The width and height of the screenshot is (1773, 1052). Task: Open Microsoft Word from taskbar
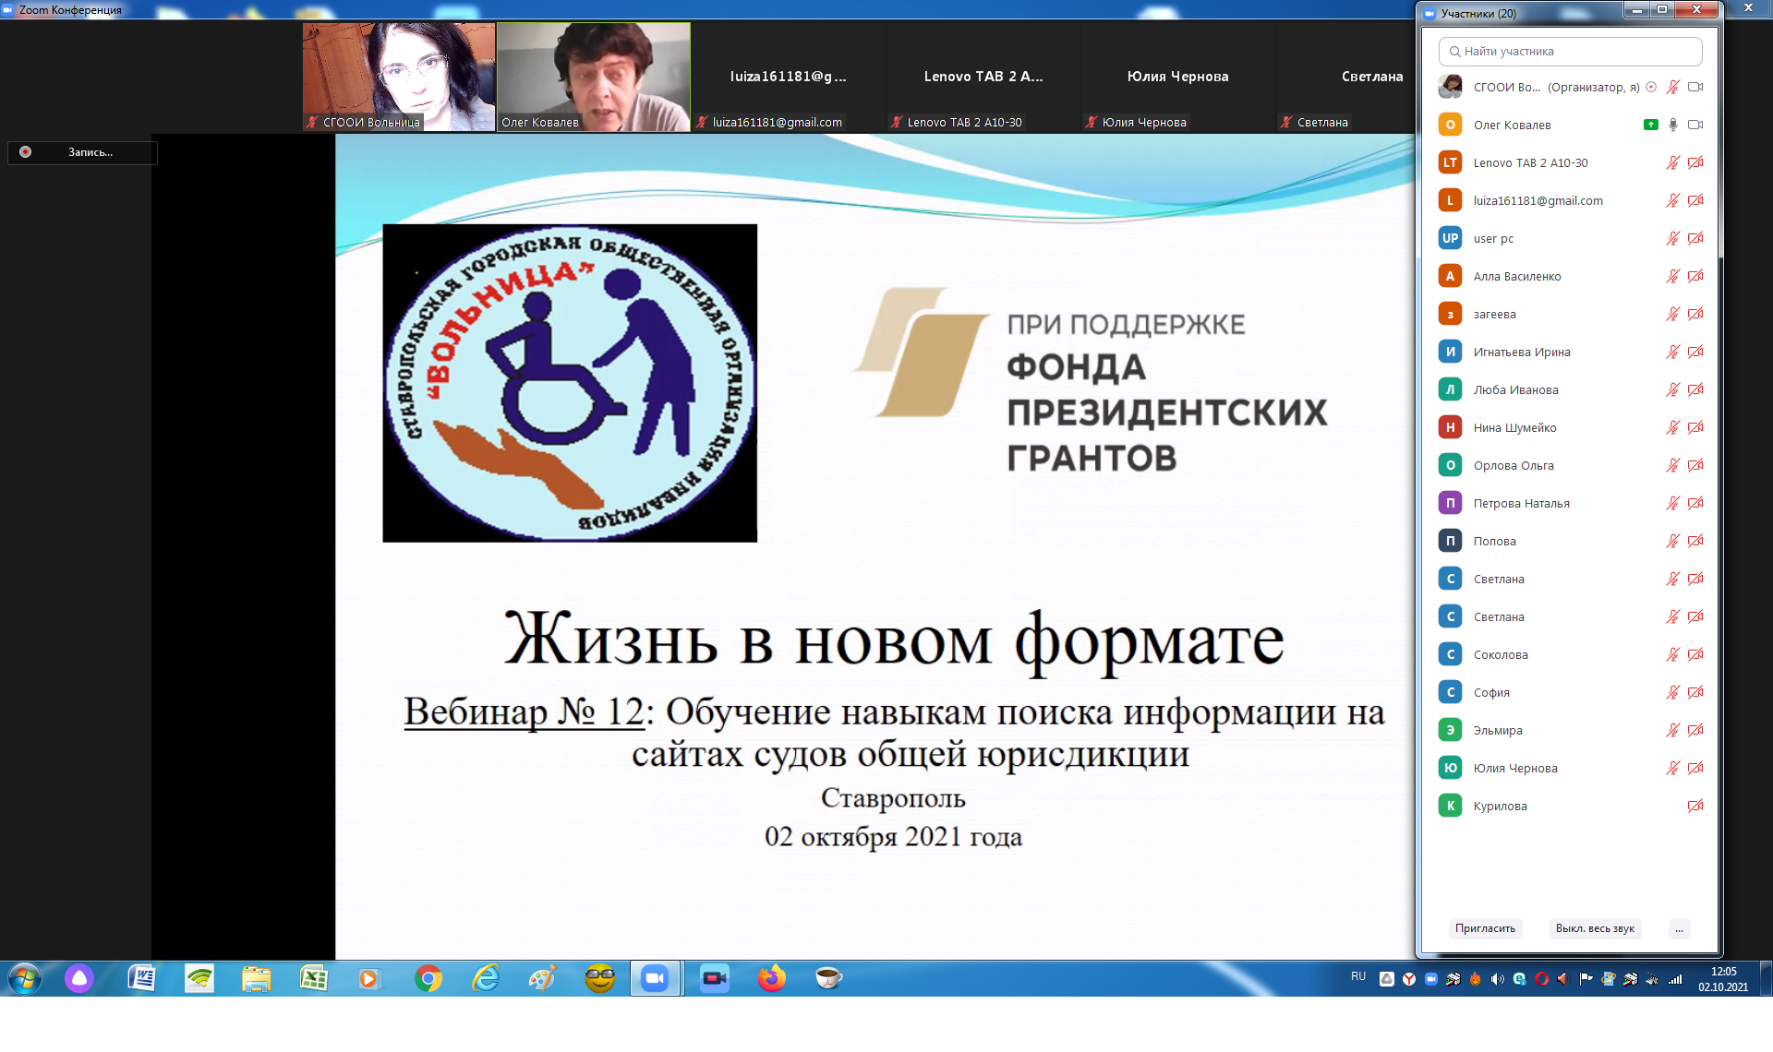[141, 978]
